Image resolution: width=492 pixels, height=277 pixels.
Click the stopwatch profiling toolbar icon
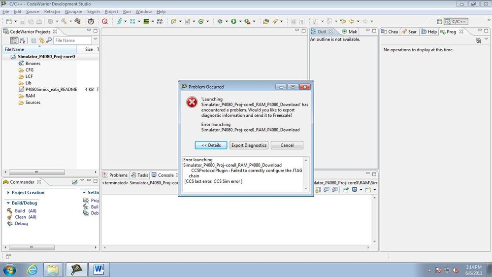[x=91, y=21]
